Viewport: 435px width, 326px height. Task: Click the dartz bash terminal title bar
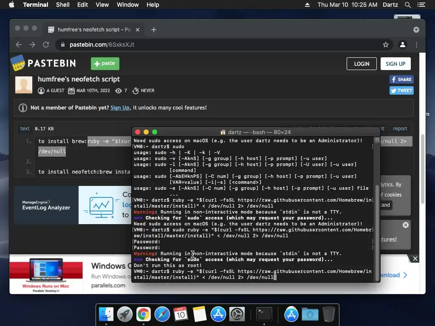(x=255, y=132)
